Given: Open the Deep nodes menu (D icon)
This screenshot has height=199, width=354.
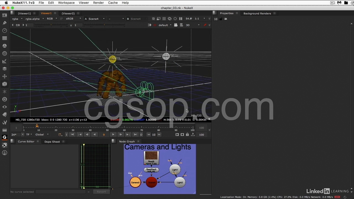Looking at the screenshot, I should click(4, 99).
